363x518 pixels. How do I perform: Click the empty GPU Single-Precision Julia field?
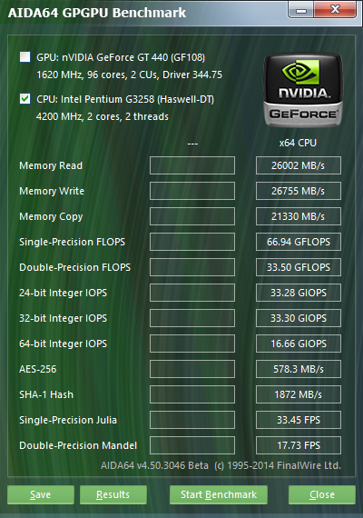click(192, 420)
